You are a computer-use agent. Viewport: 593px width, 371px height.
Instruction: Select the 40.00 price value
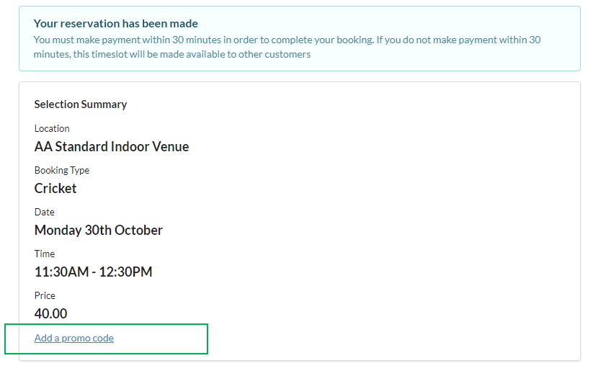point(50,314)
